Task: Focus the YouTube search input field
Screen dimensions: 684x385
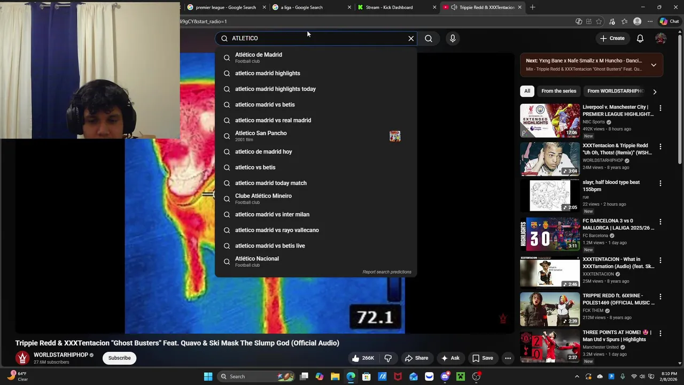Action: pyautogui.click(x=315, y=38)
